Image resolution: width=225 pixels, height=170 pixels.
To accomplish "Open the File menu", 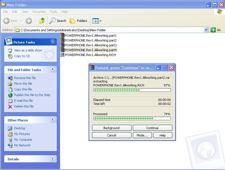I will [x=5, y=12].
